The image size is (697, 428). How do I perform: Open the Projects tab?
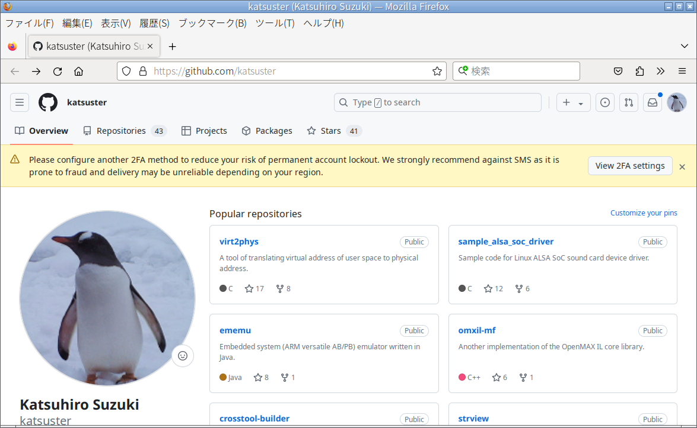pos(205,131)
